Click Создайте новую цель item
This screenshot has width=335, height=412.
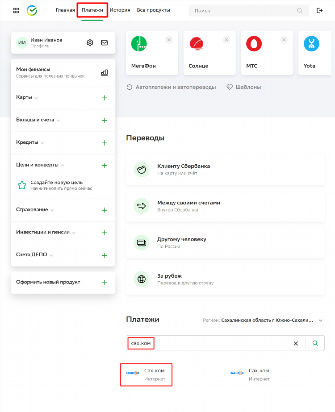click(x=63, y=185)
